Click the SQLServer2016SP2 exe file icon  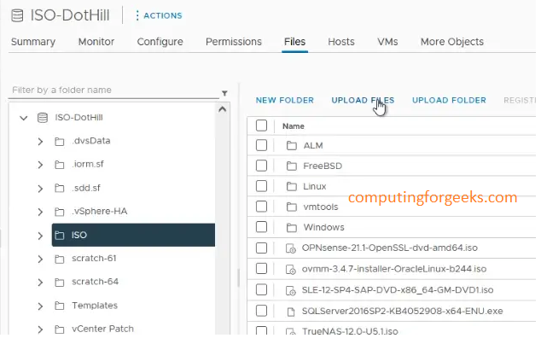290,310
